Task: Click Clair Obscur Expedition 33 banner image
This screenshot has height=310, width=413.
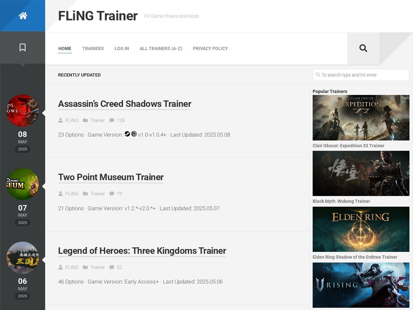Action: tap(361, 118)
